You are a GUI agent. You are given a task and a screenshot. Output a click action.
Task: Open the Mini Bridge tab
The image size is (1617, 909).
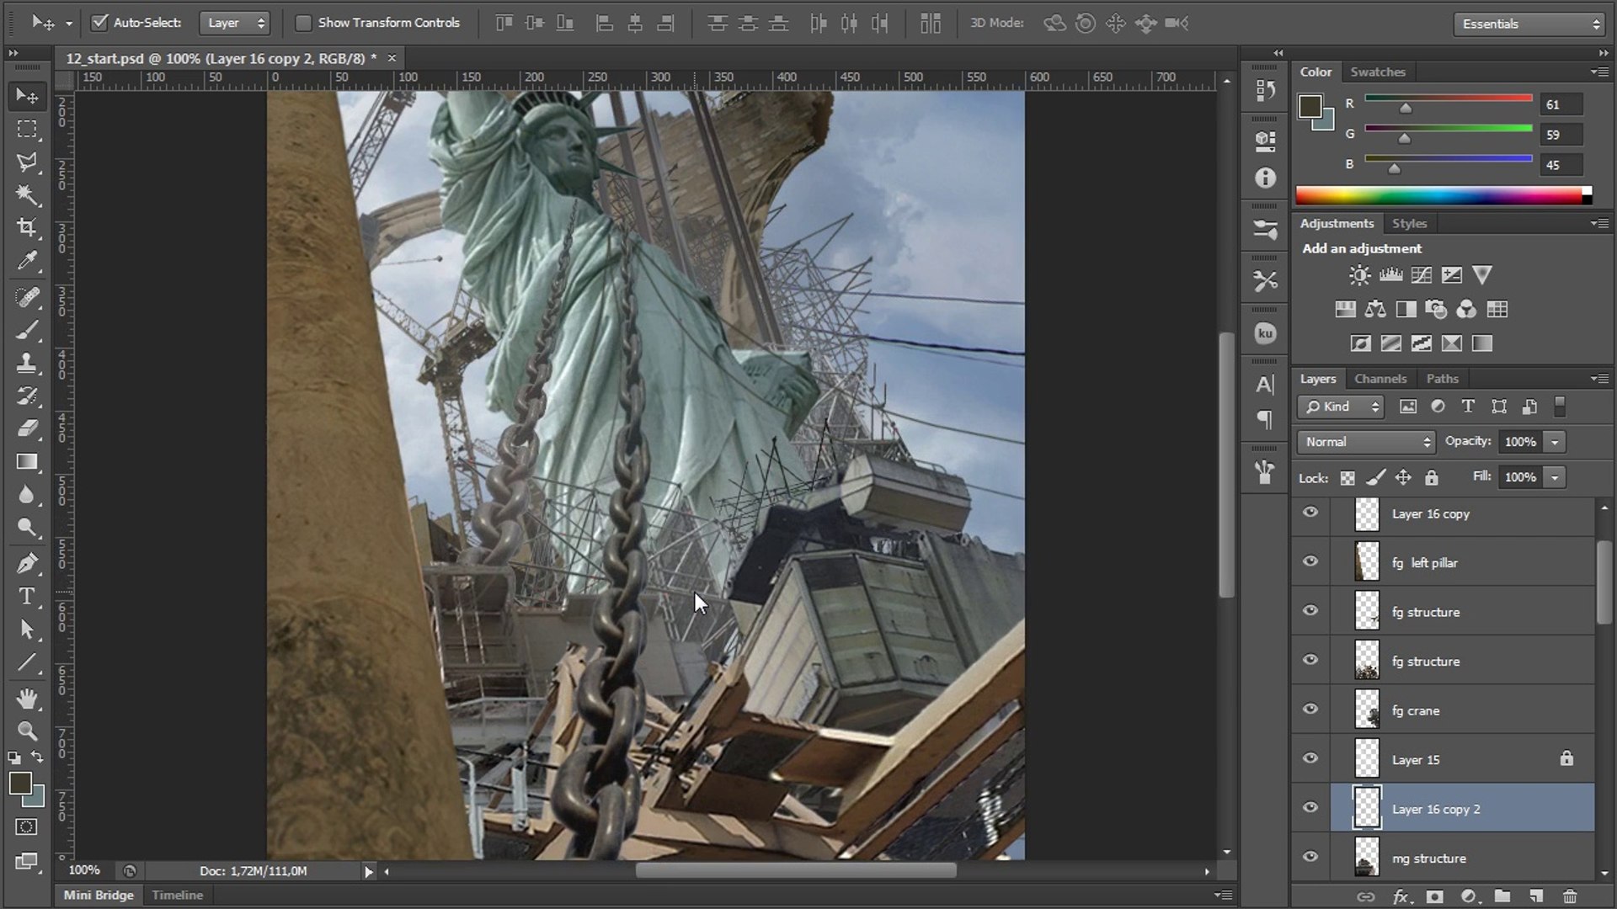coord(99,895)
